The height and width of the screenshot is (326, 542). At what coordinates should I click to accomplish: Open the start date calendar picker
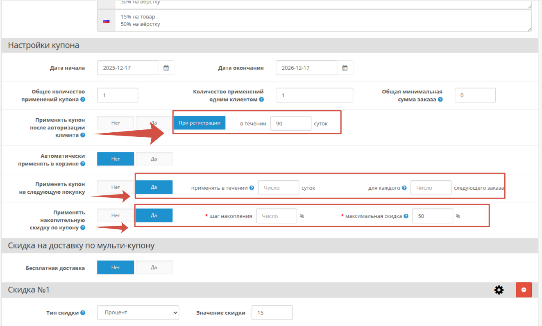166,68
